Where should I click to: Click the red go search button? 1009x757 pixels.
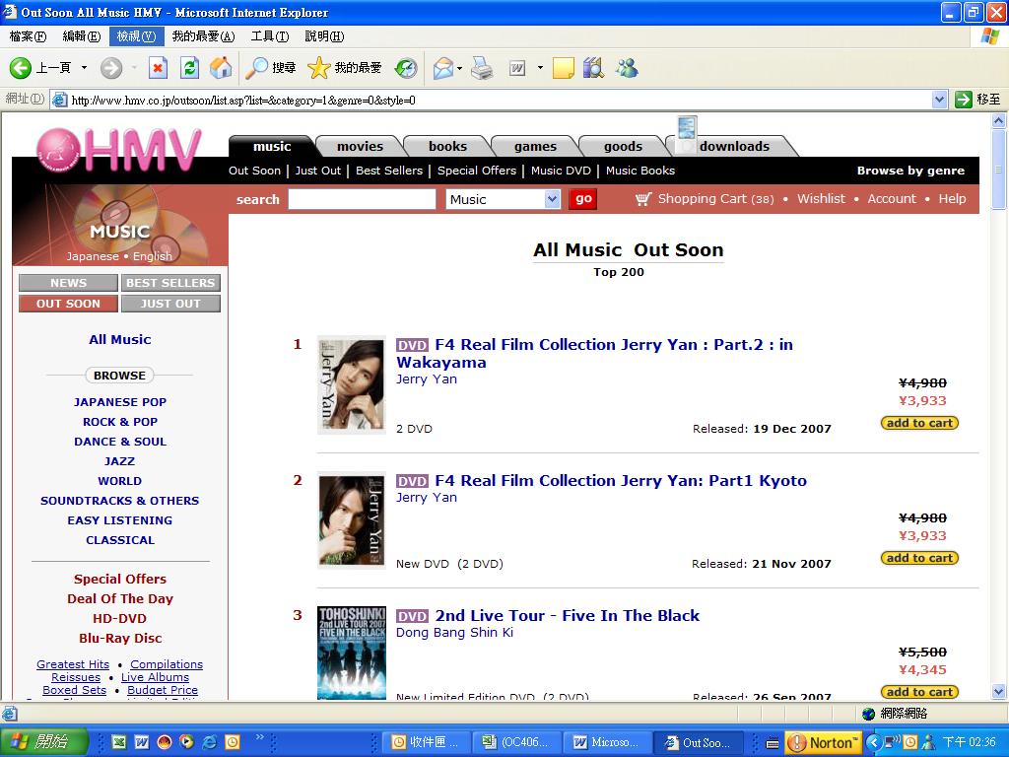(x=583, y=199)
